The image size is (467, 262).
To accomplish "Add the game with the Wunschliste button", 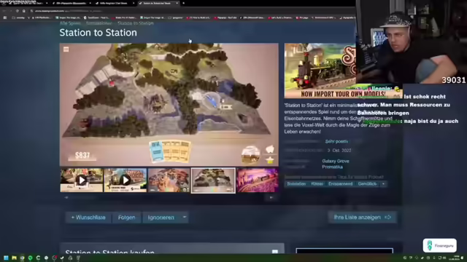I will click(88, 218).
